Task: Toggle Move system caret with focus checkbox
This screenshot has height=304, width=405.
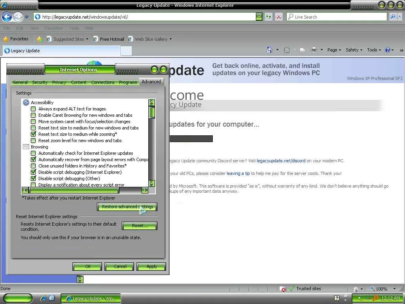Action: (33, 122)
